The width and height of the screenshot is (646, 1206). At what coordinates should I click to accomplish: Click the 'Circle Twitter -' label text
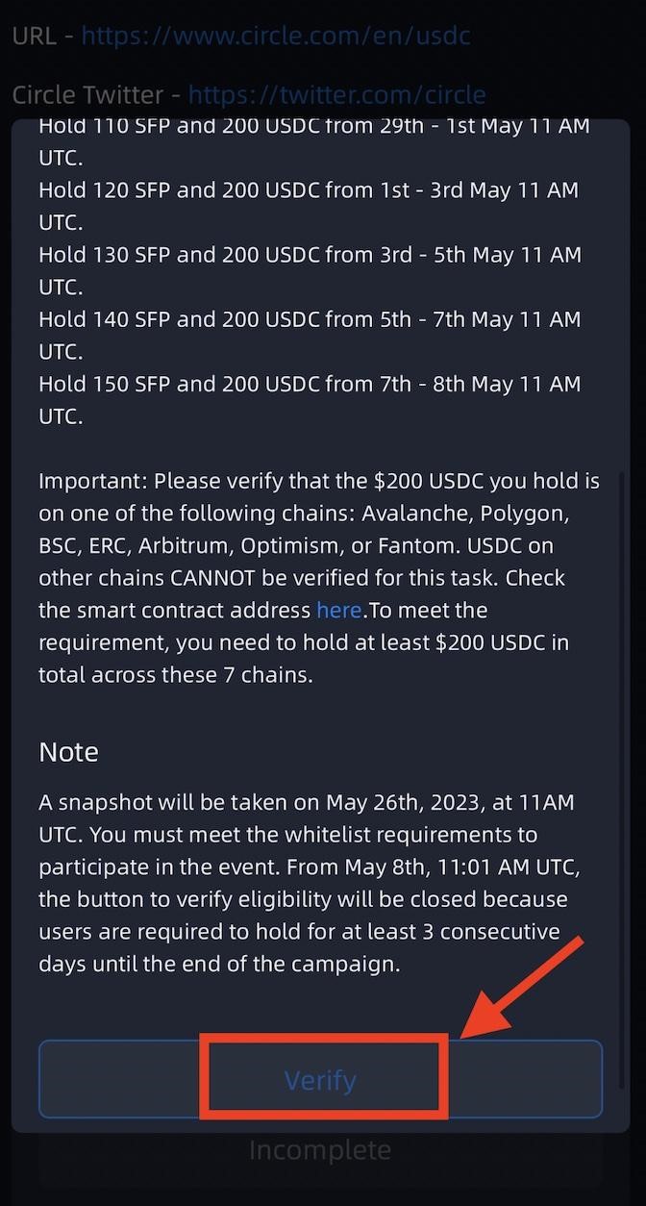(94, 94)
